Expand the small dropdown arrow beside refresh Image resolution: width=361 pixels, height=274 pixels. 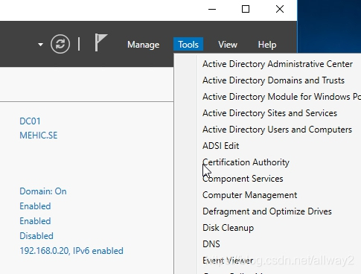[x=40, y=45]
